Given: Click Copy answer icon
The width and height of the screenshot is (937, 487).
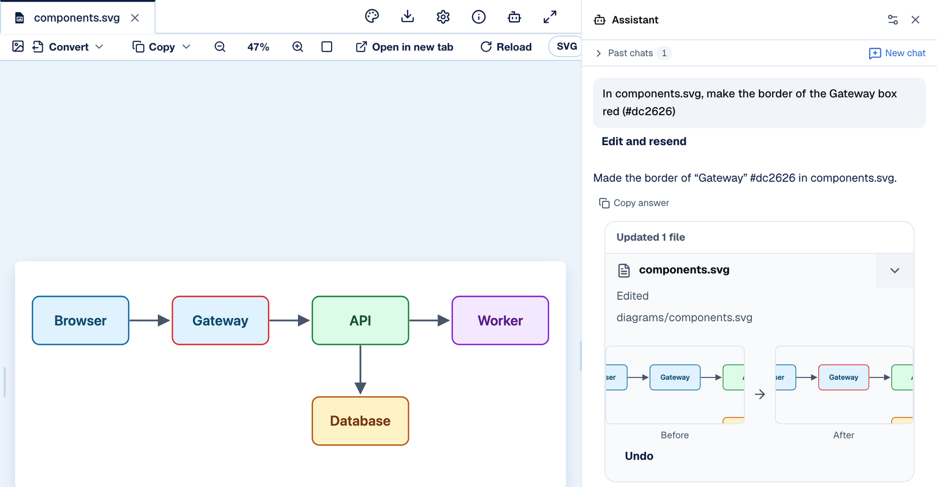Looking at the screenshot, I should click(604, 203).
